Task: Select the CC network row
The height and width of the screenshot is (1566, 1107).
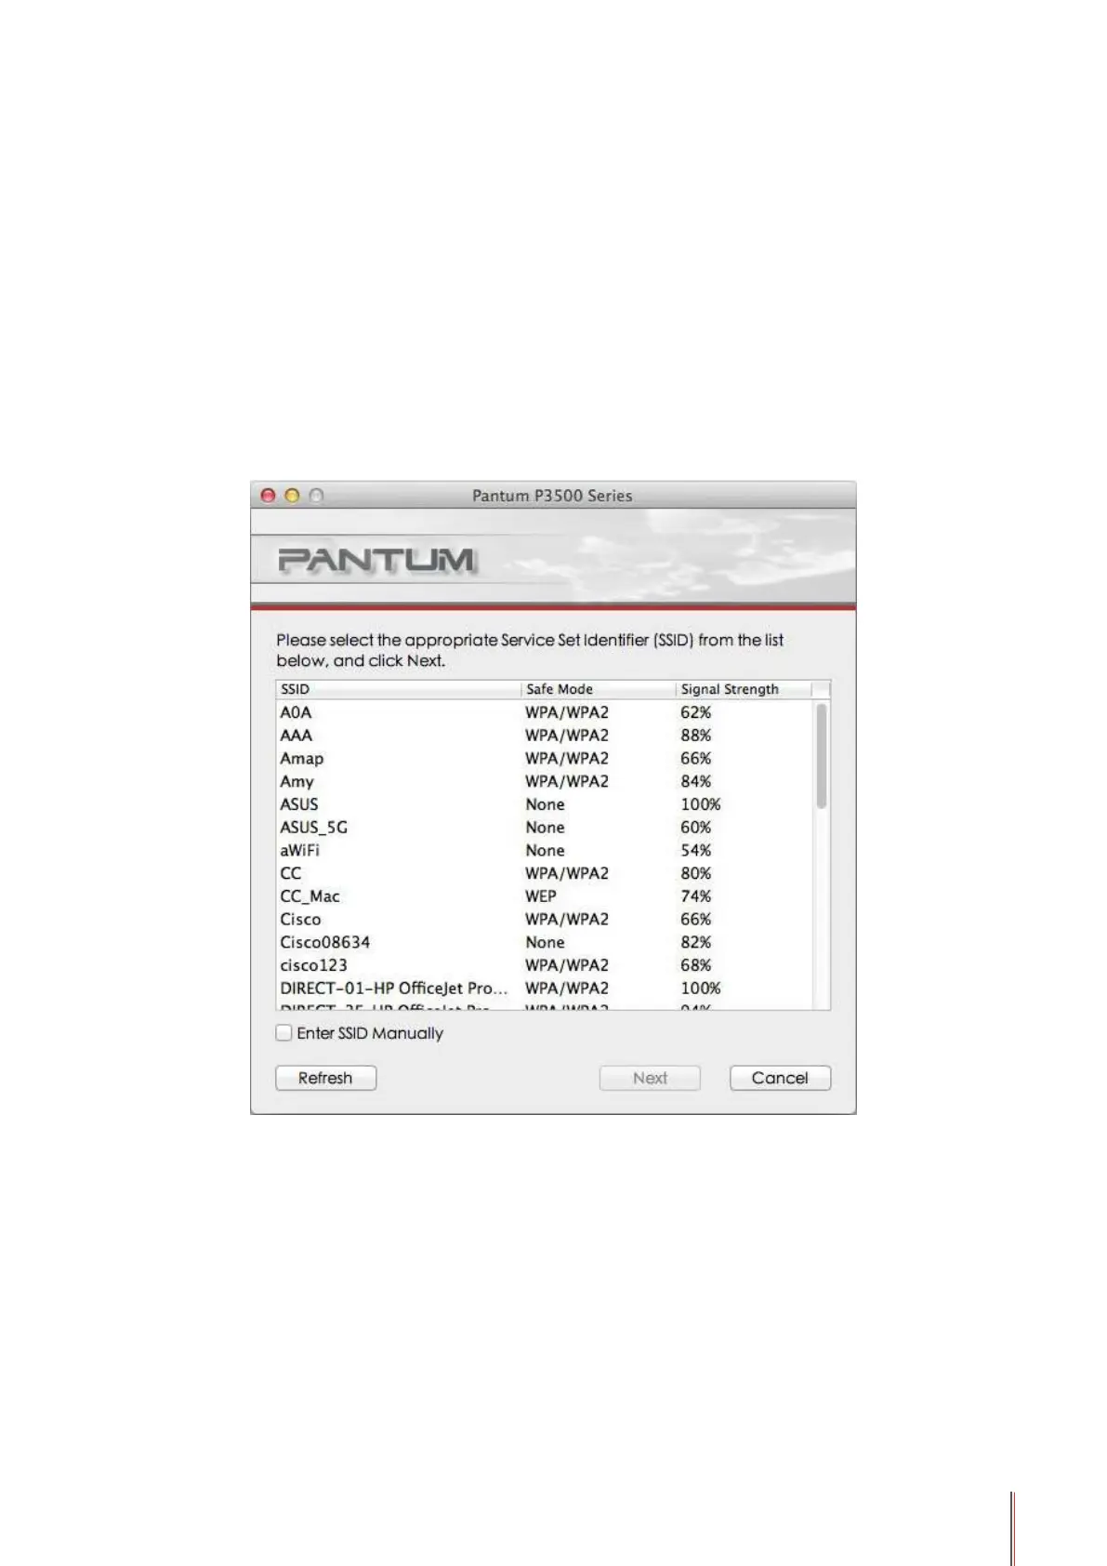Action: click(545, 873)
